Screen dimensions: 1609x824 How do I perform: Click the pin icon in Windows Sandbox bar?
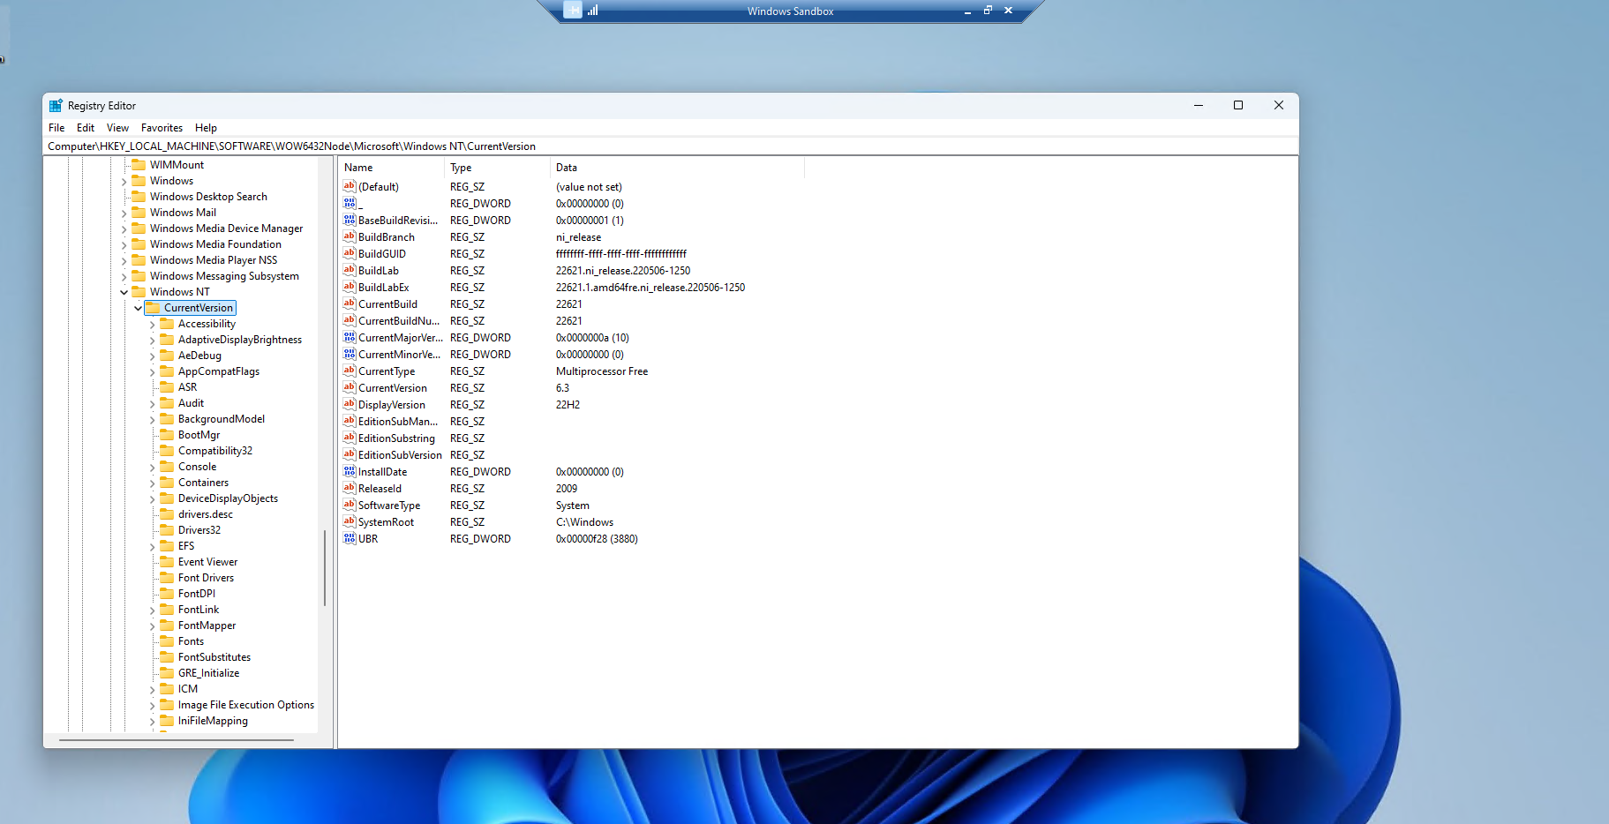coord(573,11)
